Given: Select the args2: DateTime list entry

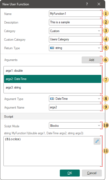Looking at the screenshot, I should click(x=53, y=79).
